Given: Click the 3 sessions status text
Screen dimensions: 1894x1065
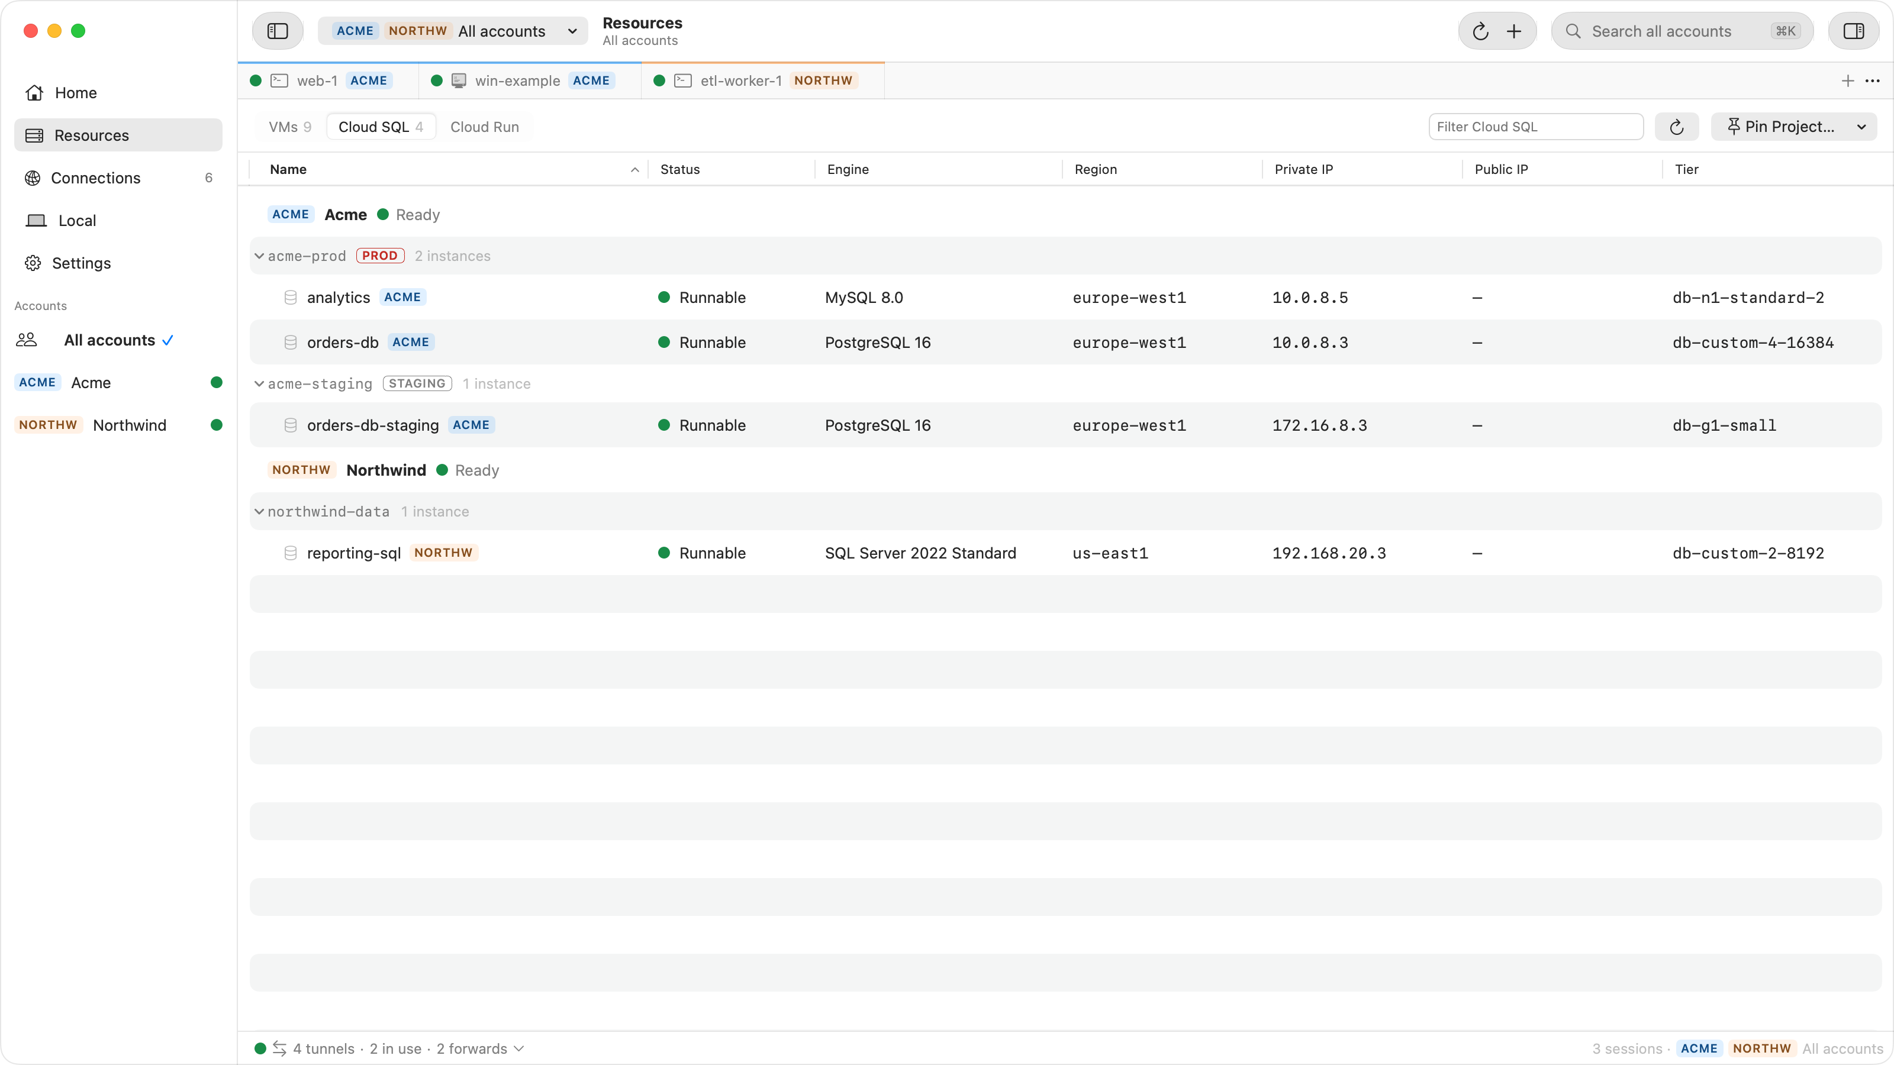Looking at the screenshot, I should (1627, 1049).
